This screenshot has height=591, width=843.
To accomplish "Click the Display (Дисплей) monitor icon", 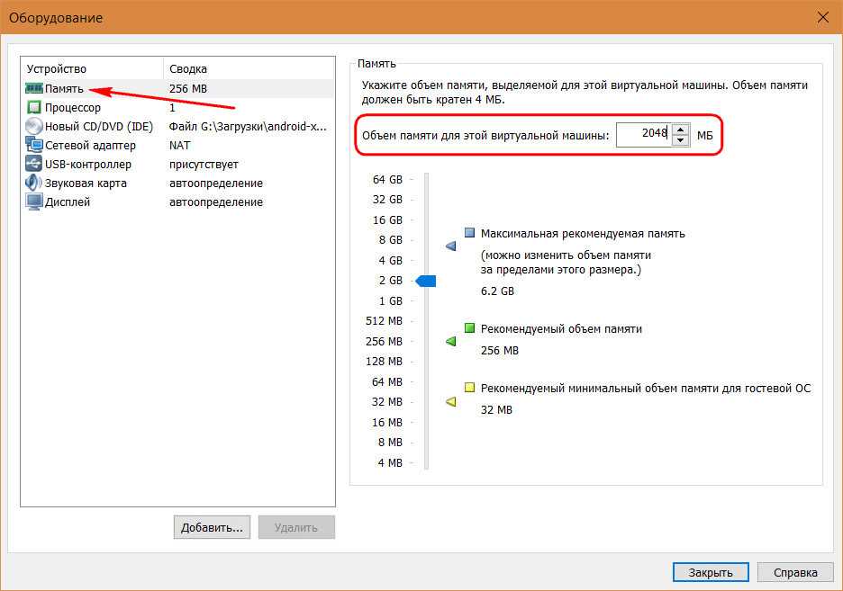I will [x=34, y=202].
